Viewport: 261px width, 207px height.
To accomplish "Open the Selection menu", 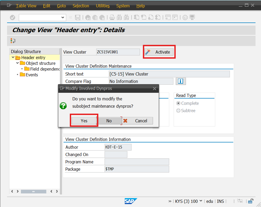I will [81, 6].
